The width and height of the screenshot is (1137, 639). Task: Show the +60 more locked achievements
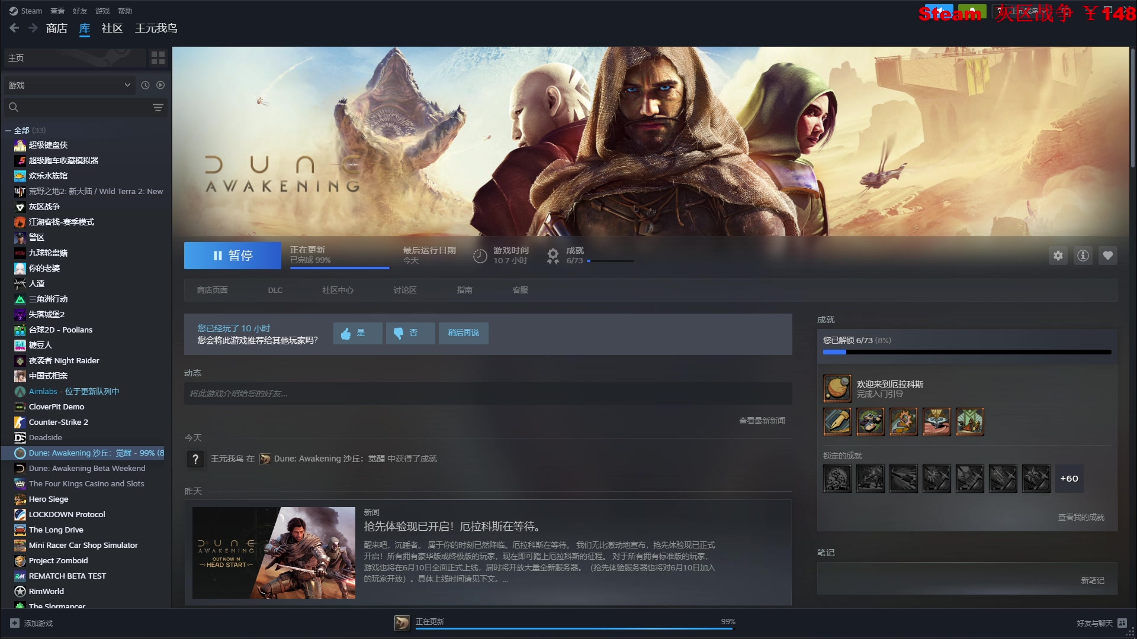click(x=1069, y=479)
